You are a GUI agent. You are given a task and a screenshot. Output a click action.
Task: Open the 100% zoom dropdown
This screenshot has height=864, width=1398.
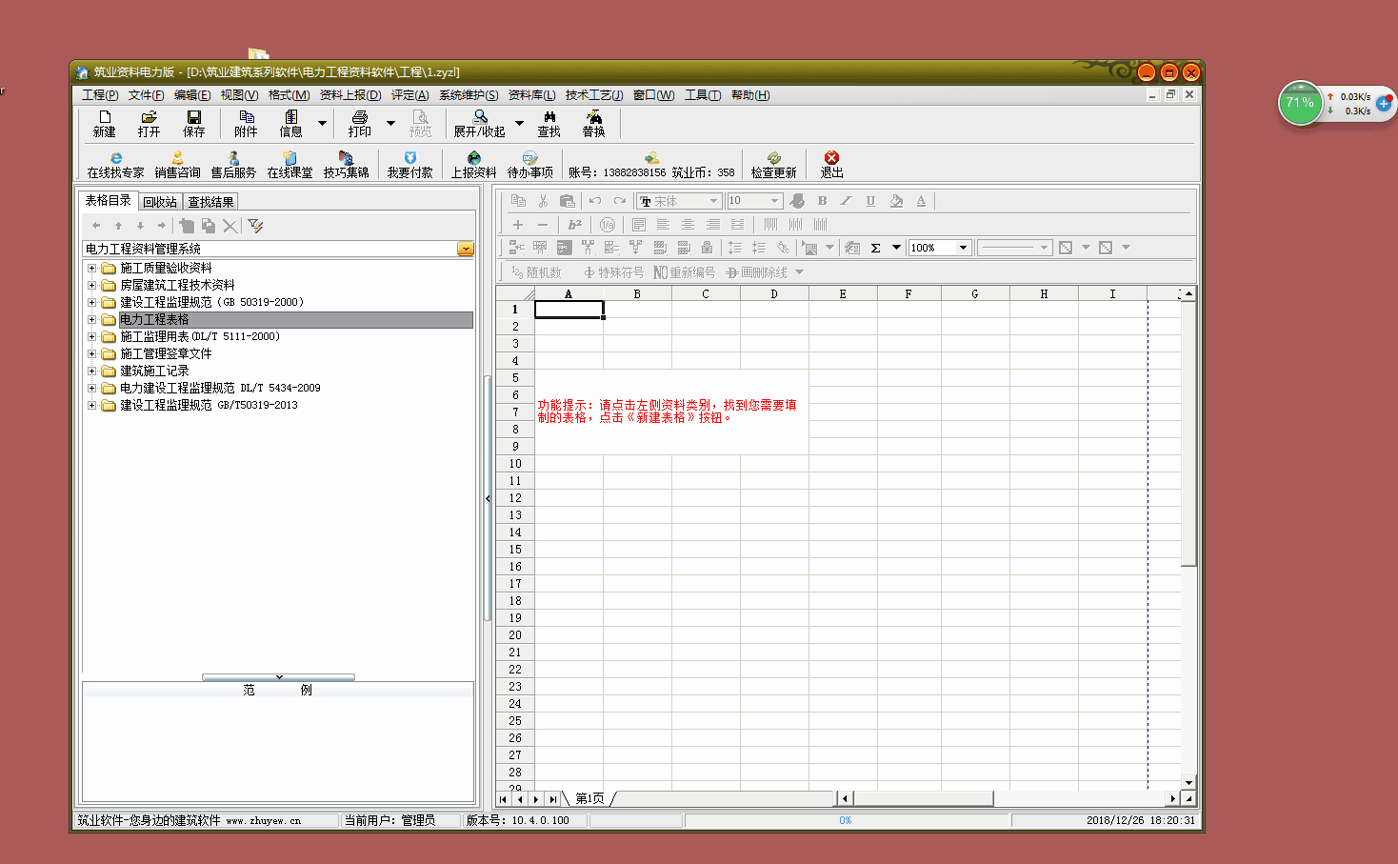tap(963, 248)
